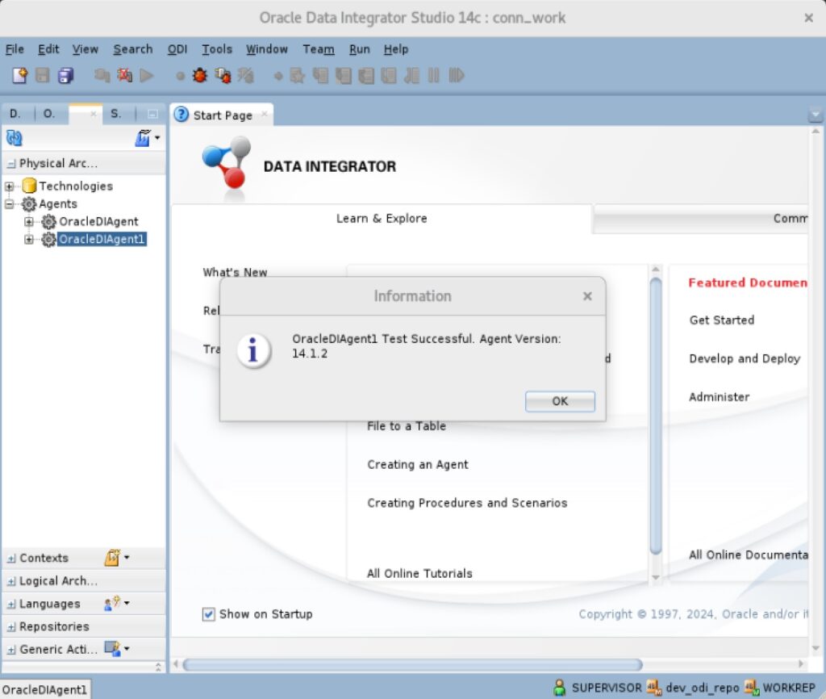Screen dimensions: 826x699
Task: Click OK in the Information dialog
Action: (560, 401)
